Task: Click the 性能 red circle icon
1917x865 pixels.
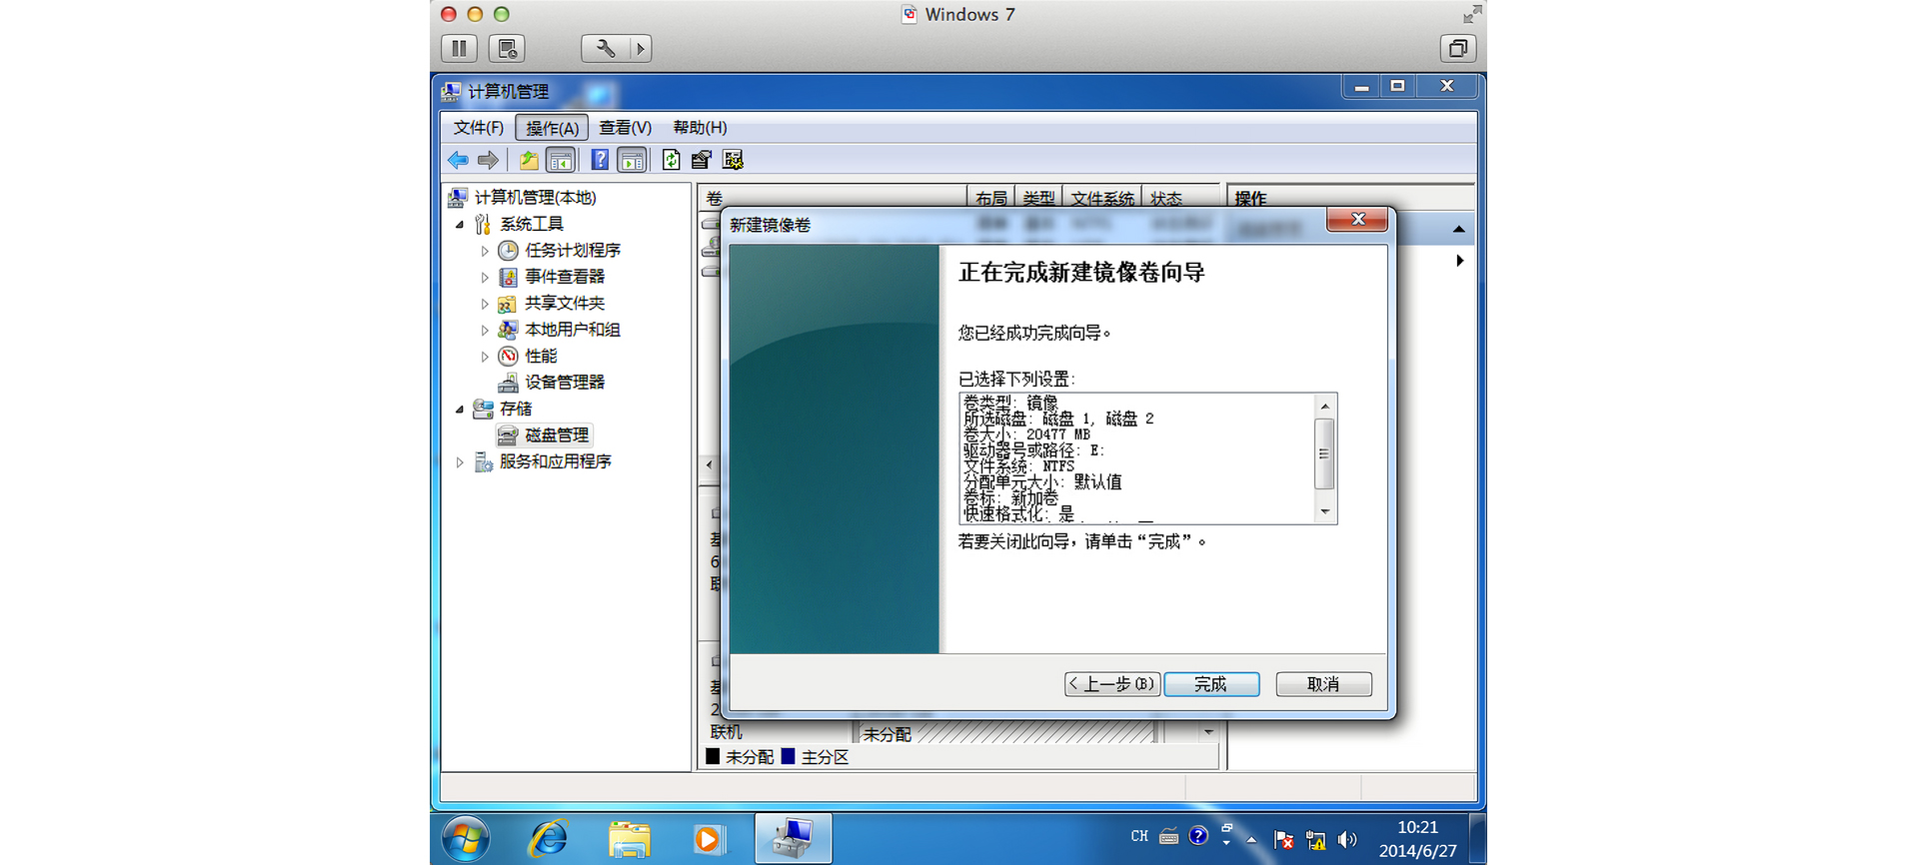Action: click(508, 356)
